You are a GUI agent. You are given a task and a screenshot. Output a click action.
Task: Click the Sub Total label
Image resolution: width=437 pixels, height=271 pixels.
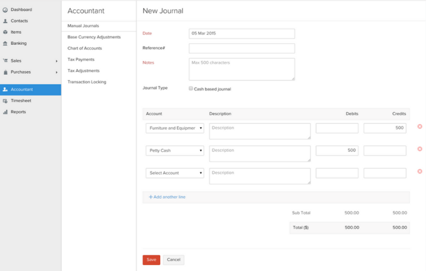coord(301,213)
